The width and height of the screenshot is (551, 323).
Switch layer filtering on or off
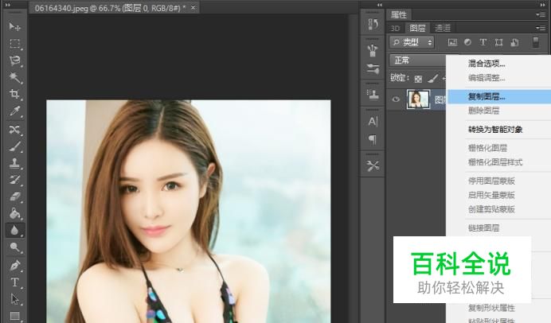pos(536,42)
